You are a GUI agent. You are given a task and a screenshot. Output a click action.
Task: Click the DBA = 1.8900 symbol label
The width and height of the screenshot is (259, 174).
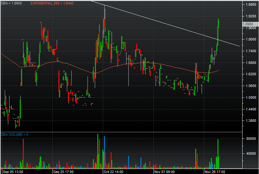pos(11,3)
